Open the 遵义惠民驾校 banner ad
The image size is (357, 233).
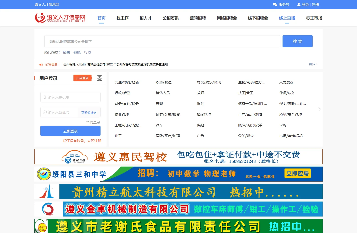178,157
